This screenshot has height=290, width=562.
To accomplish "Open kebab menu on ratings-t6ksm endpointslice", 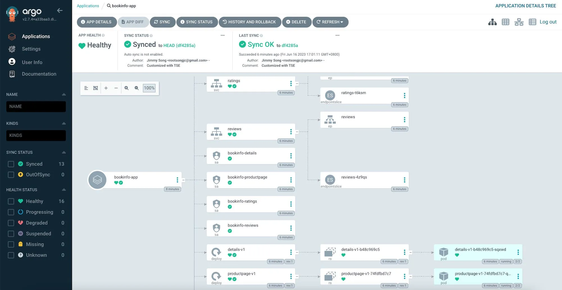I will 404,96.
